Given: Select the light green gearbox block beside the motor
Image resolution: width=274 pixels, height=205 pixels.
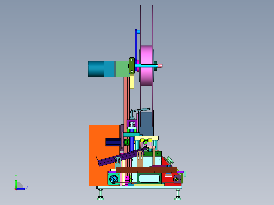Looking at the screenshot, I should point(122,69).
